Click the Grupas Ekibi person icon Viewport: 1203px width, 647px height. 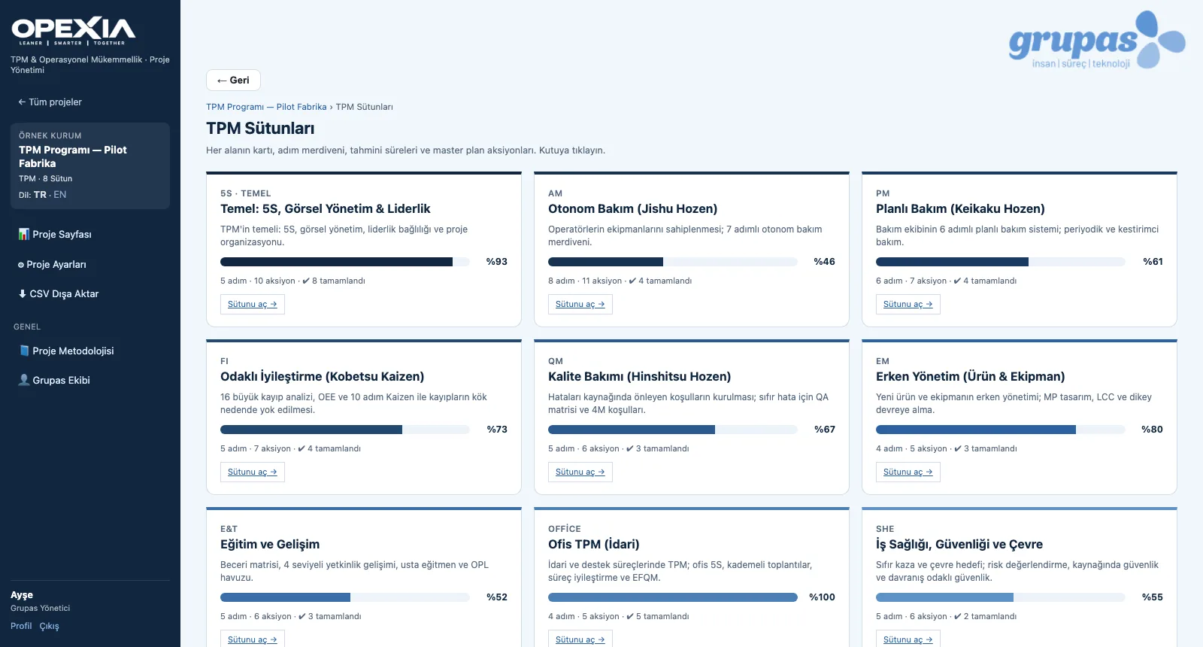(24, 380)
